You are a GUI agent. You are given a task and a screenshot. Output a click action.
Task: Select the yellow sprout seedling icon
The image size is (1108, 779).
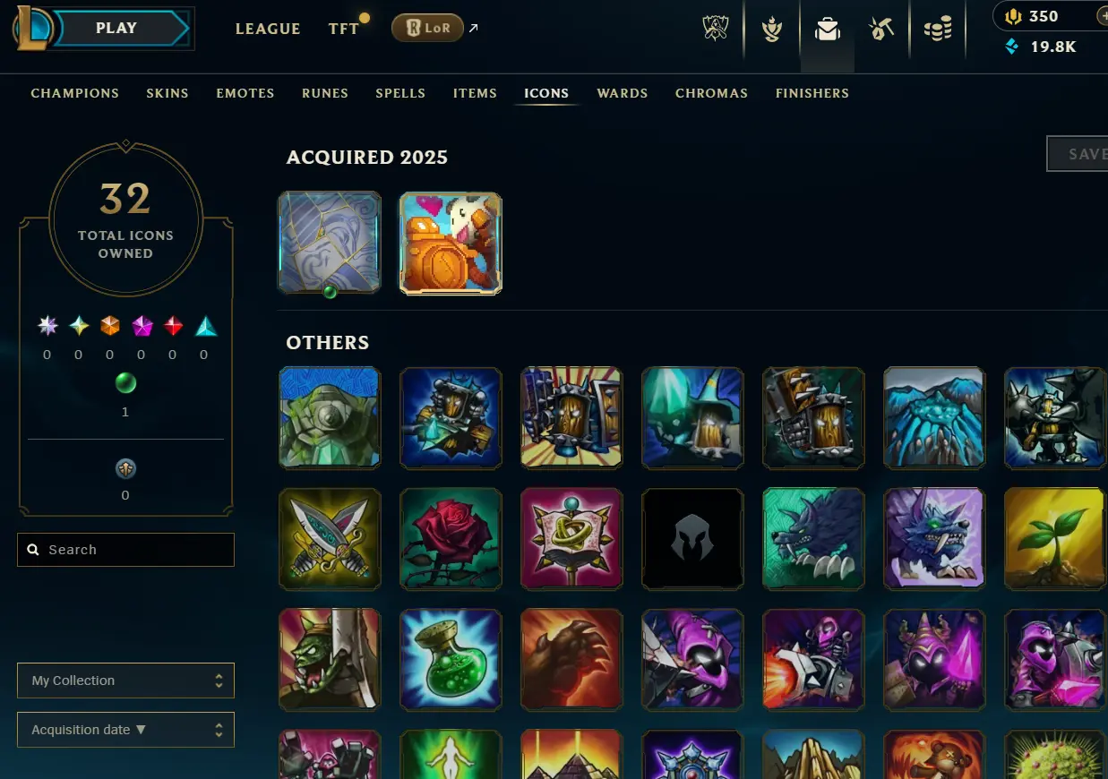(1055, 539)
